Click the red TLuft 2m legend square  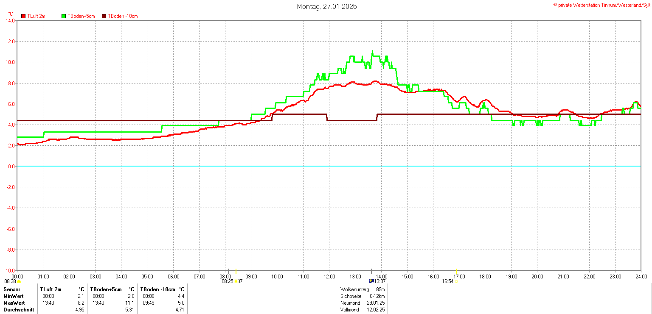[x=23, y=16]
